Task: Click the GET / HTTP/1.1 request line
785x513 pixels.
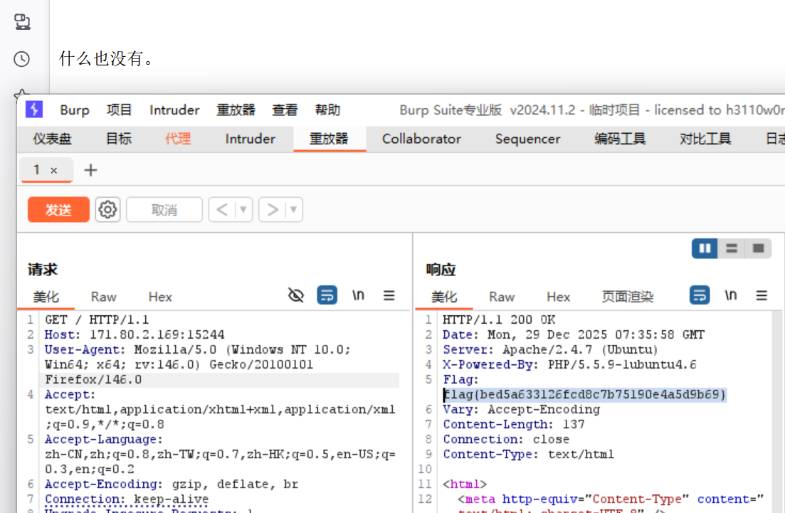Action: pos(97,319)
